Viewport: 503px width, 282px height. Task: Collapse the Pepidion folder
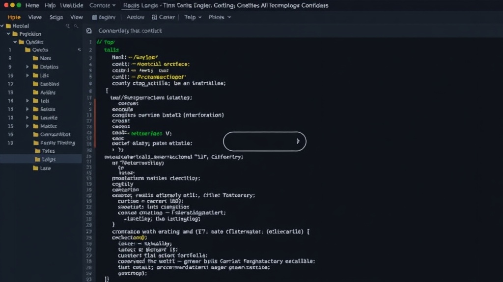coord(9,34)
